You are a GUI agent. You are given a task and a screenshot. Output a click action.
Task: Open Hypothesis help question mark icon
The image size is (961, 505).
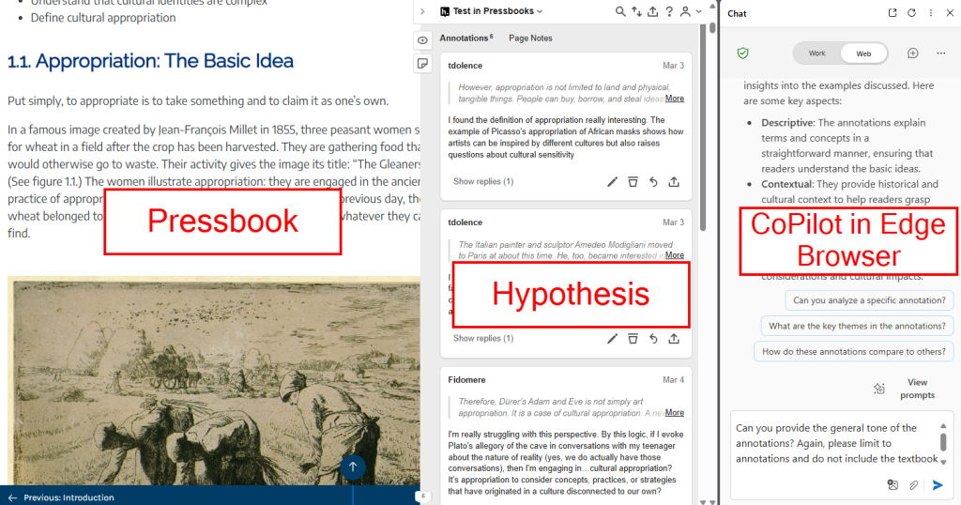669,11
